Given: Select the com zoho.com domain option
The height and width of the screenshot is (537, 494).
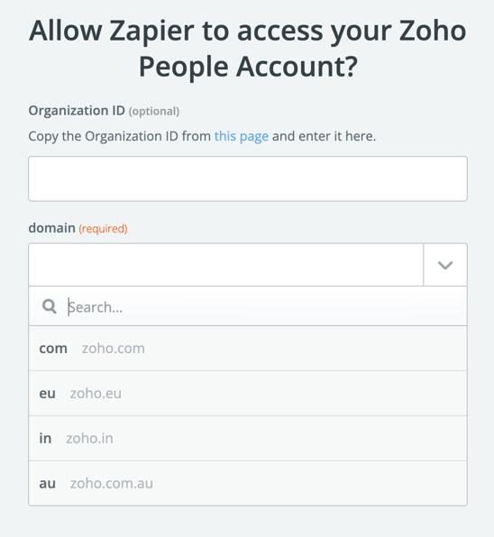Looking at the screenshot, I should 248,349.
